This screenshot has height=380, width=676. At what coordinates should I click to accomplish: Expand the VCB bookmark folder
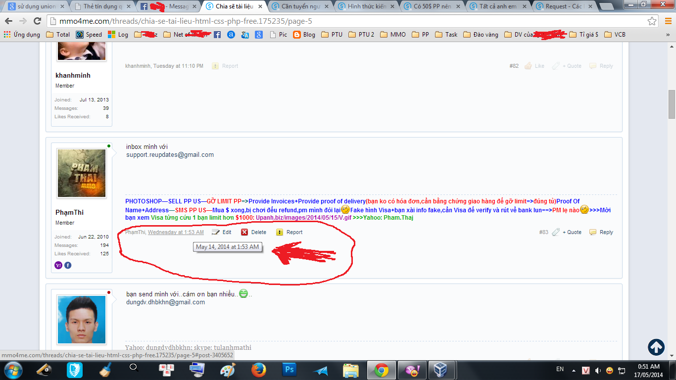[615, 35]
